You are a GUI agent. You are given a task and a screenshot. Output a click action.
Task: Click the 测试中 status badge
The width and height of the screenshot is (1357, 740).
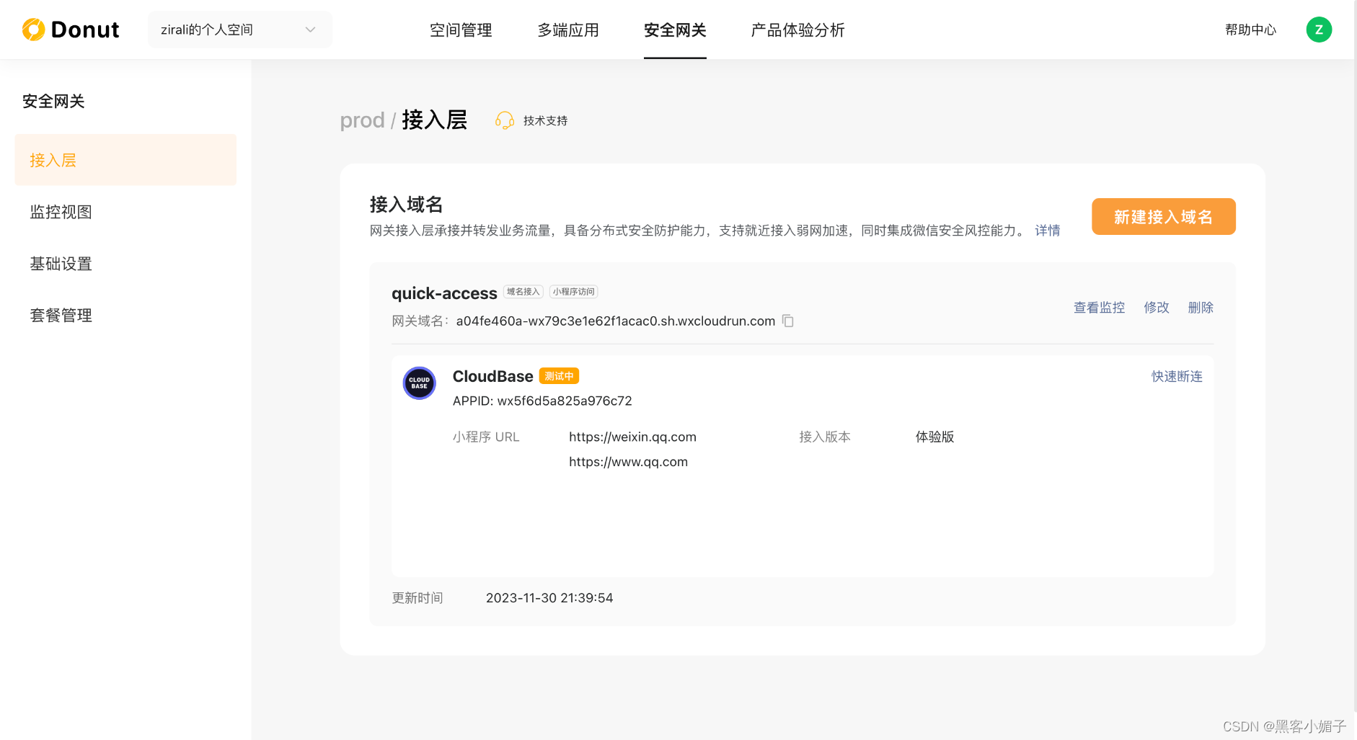(x=559, y=376)
